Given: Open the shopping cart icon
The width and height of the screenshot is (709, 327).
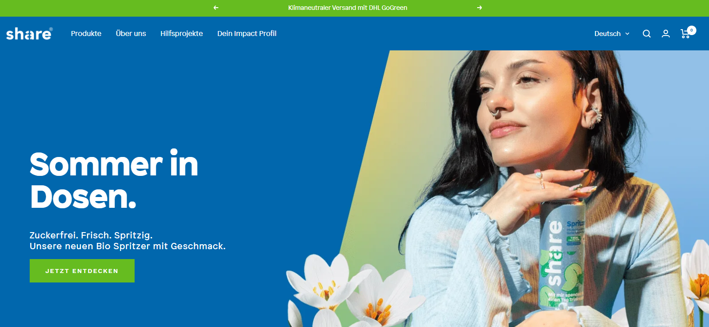Looking at the screenshot, I should click(686, 34).
